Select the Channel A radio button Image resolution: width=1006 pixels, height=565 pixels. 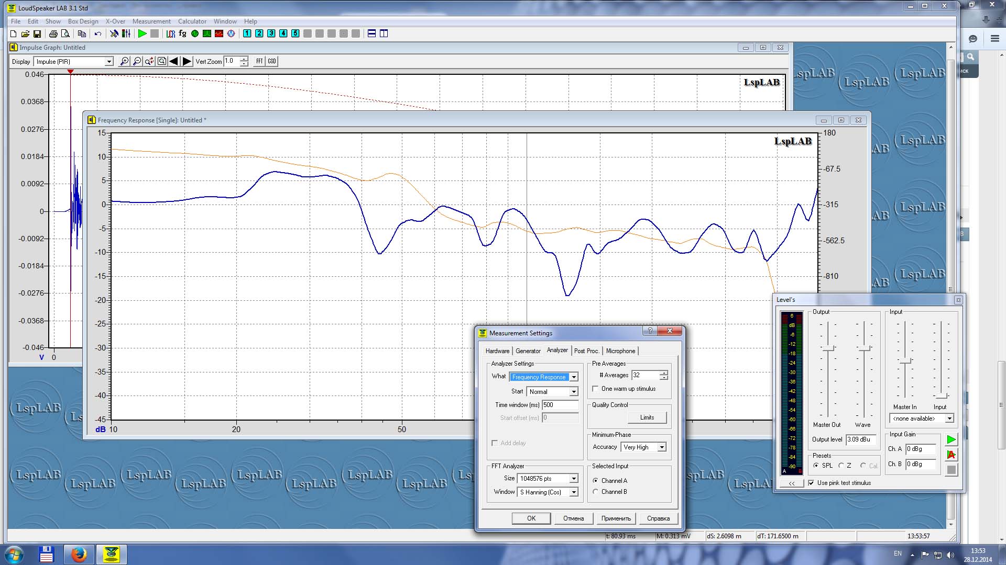595,481
